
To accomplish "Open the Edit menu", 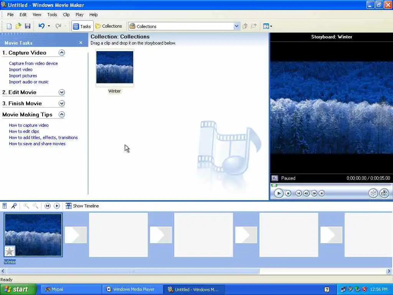I will click(x=23, y=15).
